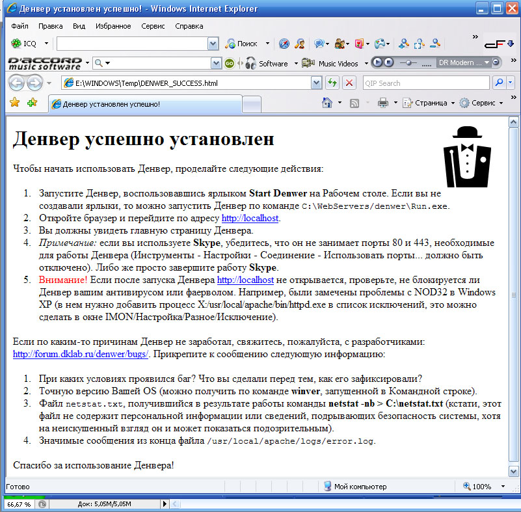521x512 pixels.
Task: Click the key icon in ICQ toolbar
Action: pyautogui.click(x=434, y=44)
